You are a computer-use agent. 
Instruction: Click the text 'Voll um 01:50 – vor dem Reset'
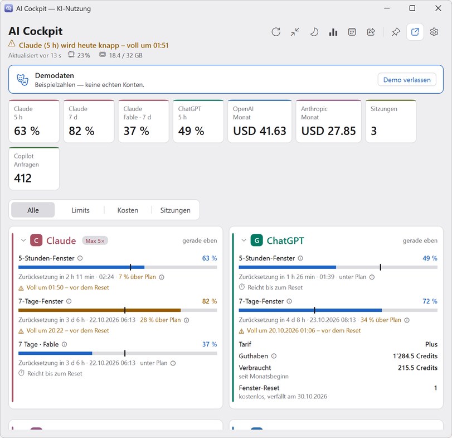coord(67,287)
